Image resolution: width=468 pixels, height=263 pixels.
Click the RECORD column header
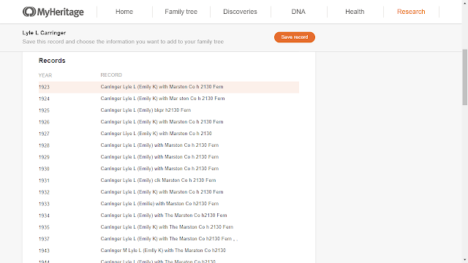(111, 75)
